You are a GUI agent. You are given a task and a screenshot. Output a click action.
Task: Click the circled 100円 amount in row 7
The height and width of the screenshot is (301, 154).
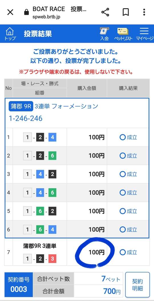(x=96, y=252)
